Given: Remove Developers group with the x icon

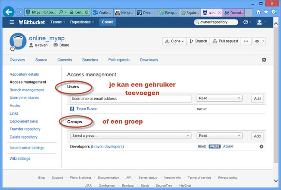Looking at the screenshot, I should click(262, 147).
